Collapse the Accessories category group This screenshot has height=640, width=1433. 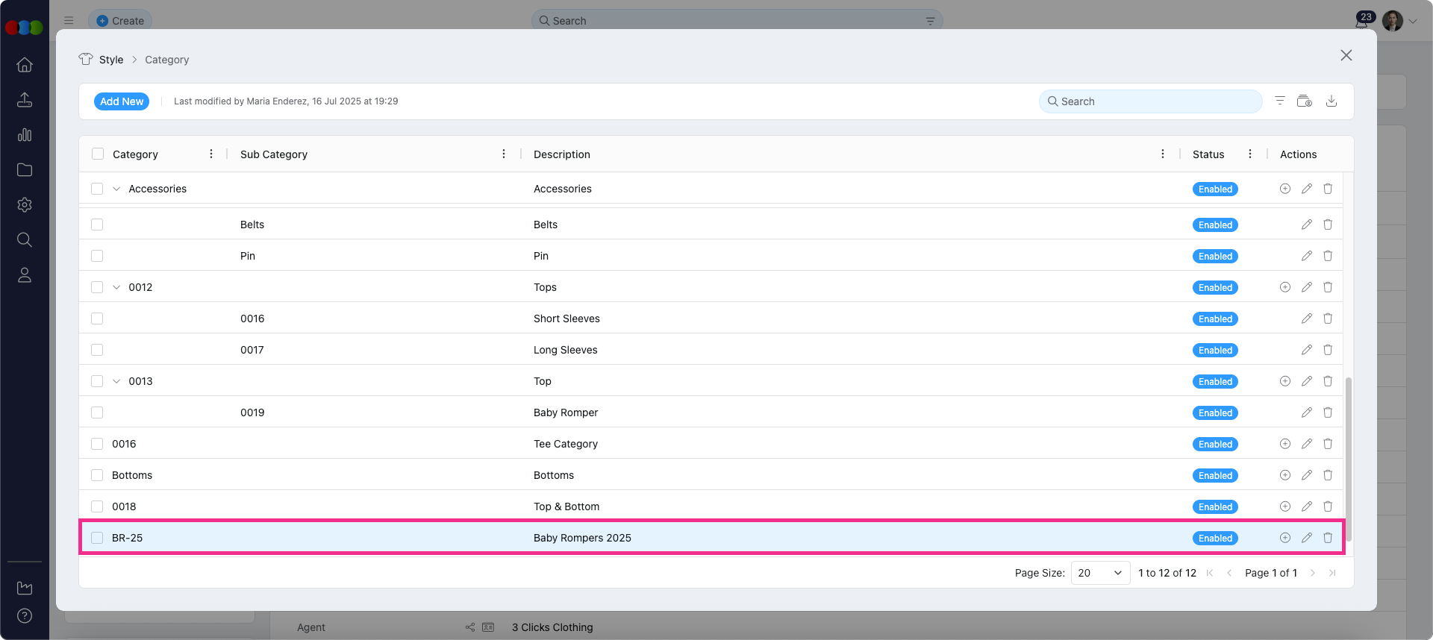(x=116, y=189)
